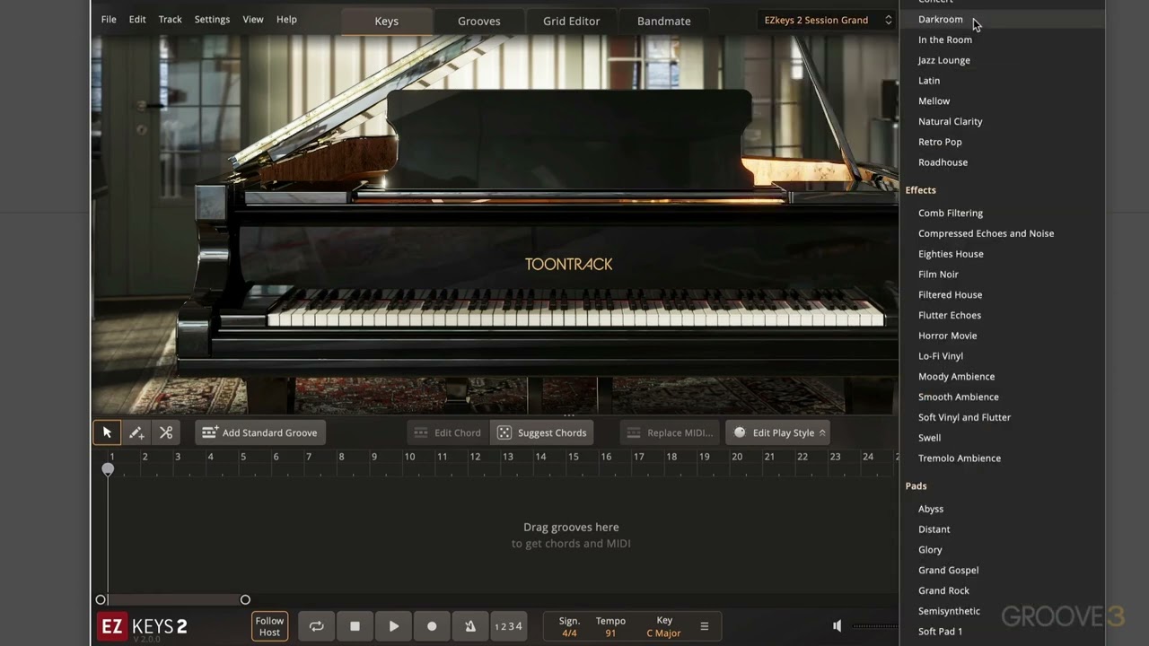The height and width of the screenshot is (646, 1149).
Task: Click the speaker volume icon
Action: pos(838,626)
